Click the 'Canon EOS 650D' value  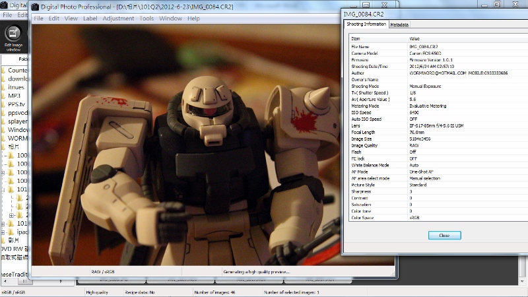425,53
